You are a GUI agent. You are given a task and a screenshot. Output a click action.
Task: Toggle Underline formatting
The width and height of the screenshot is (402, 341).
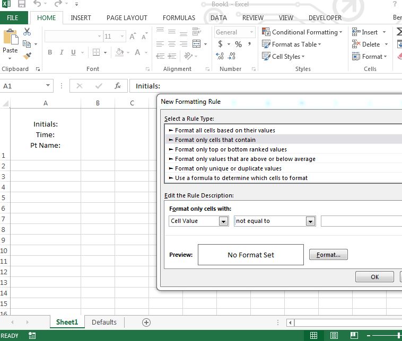coord(73,52)
